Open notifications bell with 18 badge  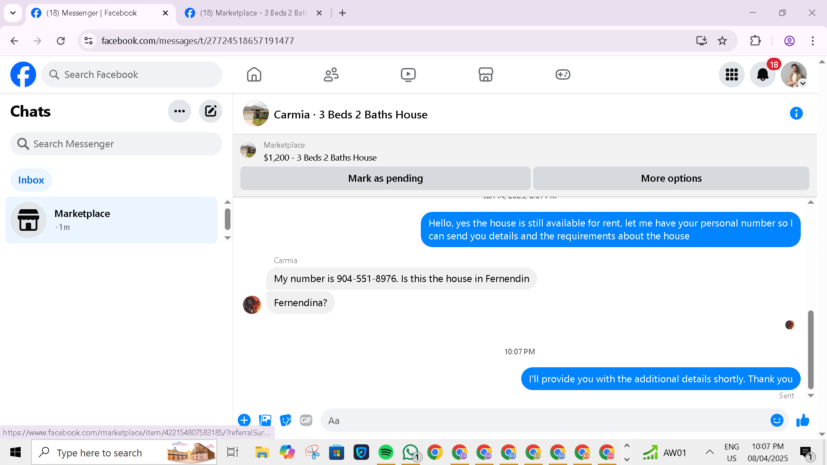pyautogui.click(x=763, y=74)
